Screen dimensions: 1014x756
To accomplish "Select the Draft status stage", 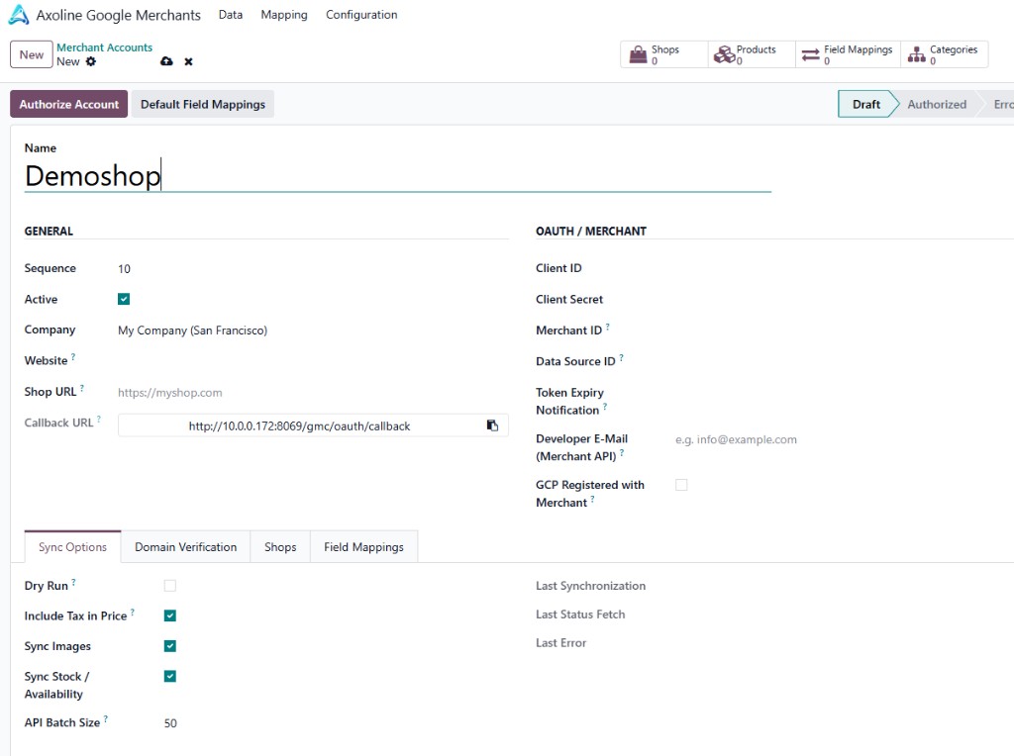I will click(865, 104).
